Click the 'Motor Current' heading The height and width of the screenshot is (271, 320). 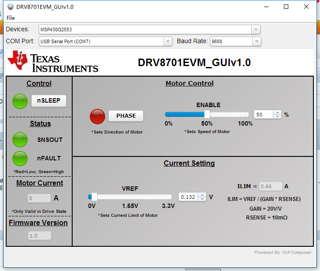coord(40,183)
